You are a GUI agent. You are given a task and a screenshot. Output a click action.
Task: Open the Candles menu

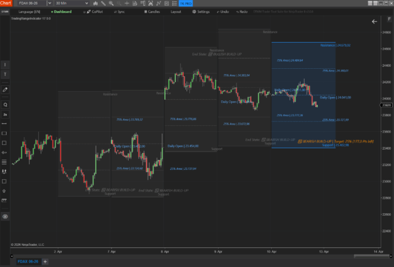[x=152, y=12]
